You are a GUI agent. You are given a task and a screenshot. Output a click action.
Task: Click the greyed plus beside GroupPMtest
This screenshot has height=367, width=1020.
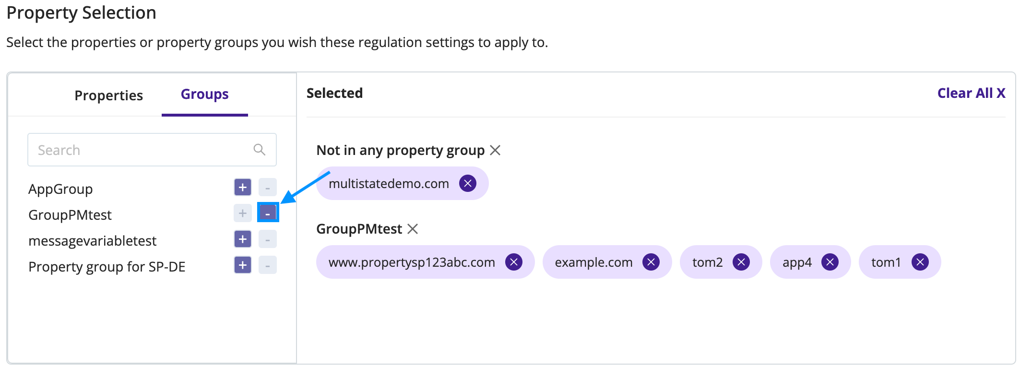pyautogui.click(x=242, y=213)
